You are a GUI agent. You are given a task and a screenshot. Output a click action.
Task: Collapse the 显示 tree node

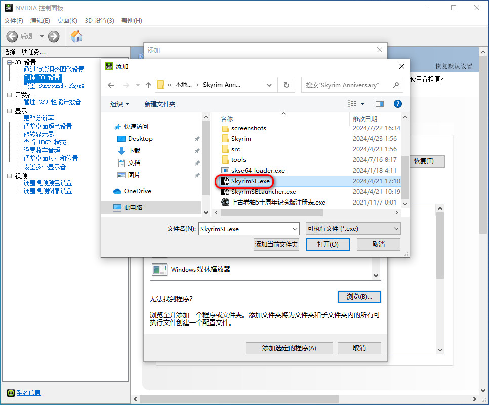pyautogui.click(x=9, y=111)
